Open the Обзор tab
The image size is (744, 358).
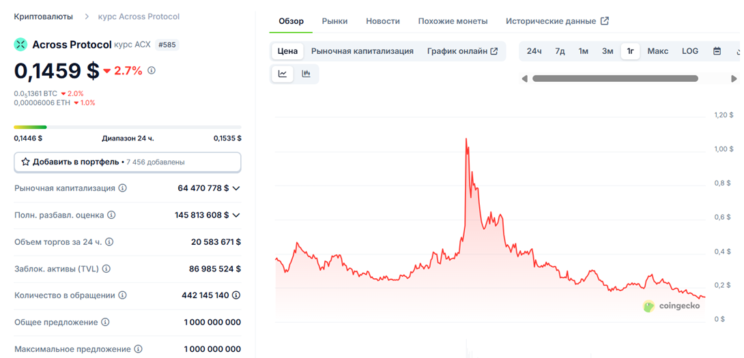tap(291, 21)
